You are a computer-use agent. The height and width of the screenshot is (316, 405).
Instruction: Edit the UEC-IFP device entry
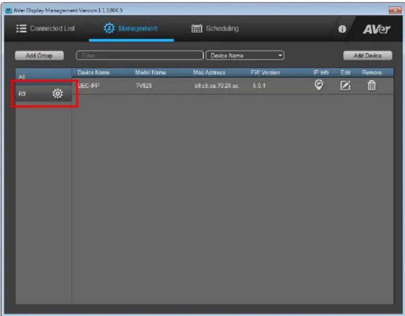(346, 85)
